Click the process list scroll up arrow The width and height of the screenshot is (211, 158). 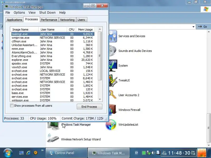100,29
